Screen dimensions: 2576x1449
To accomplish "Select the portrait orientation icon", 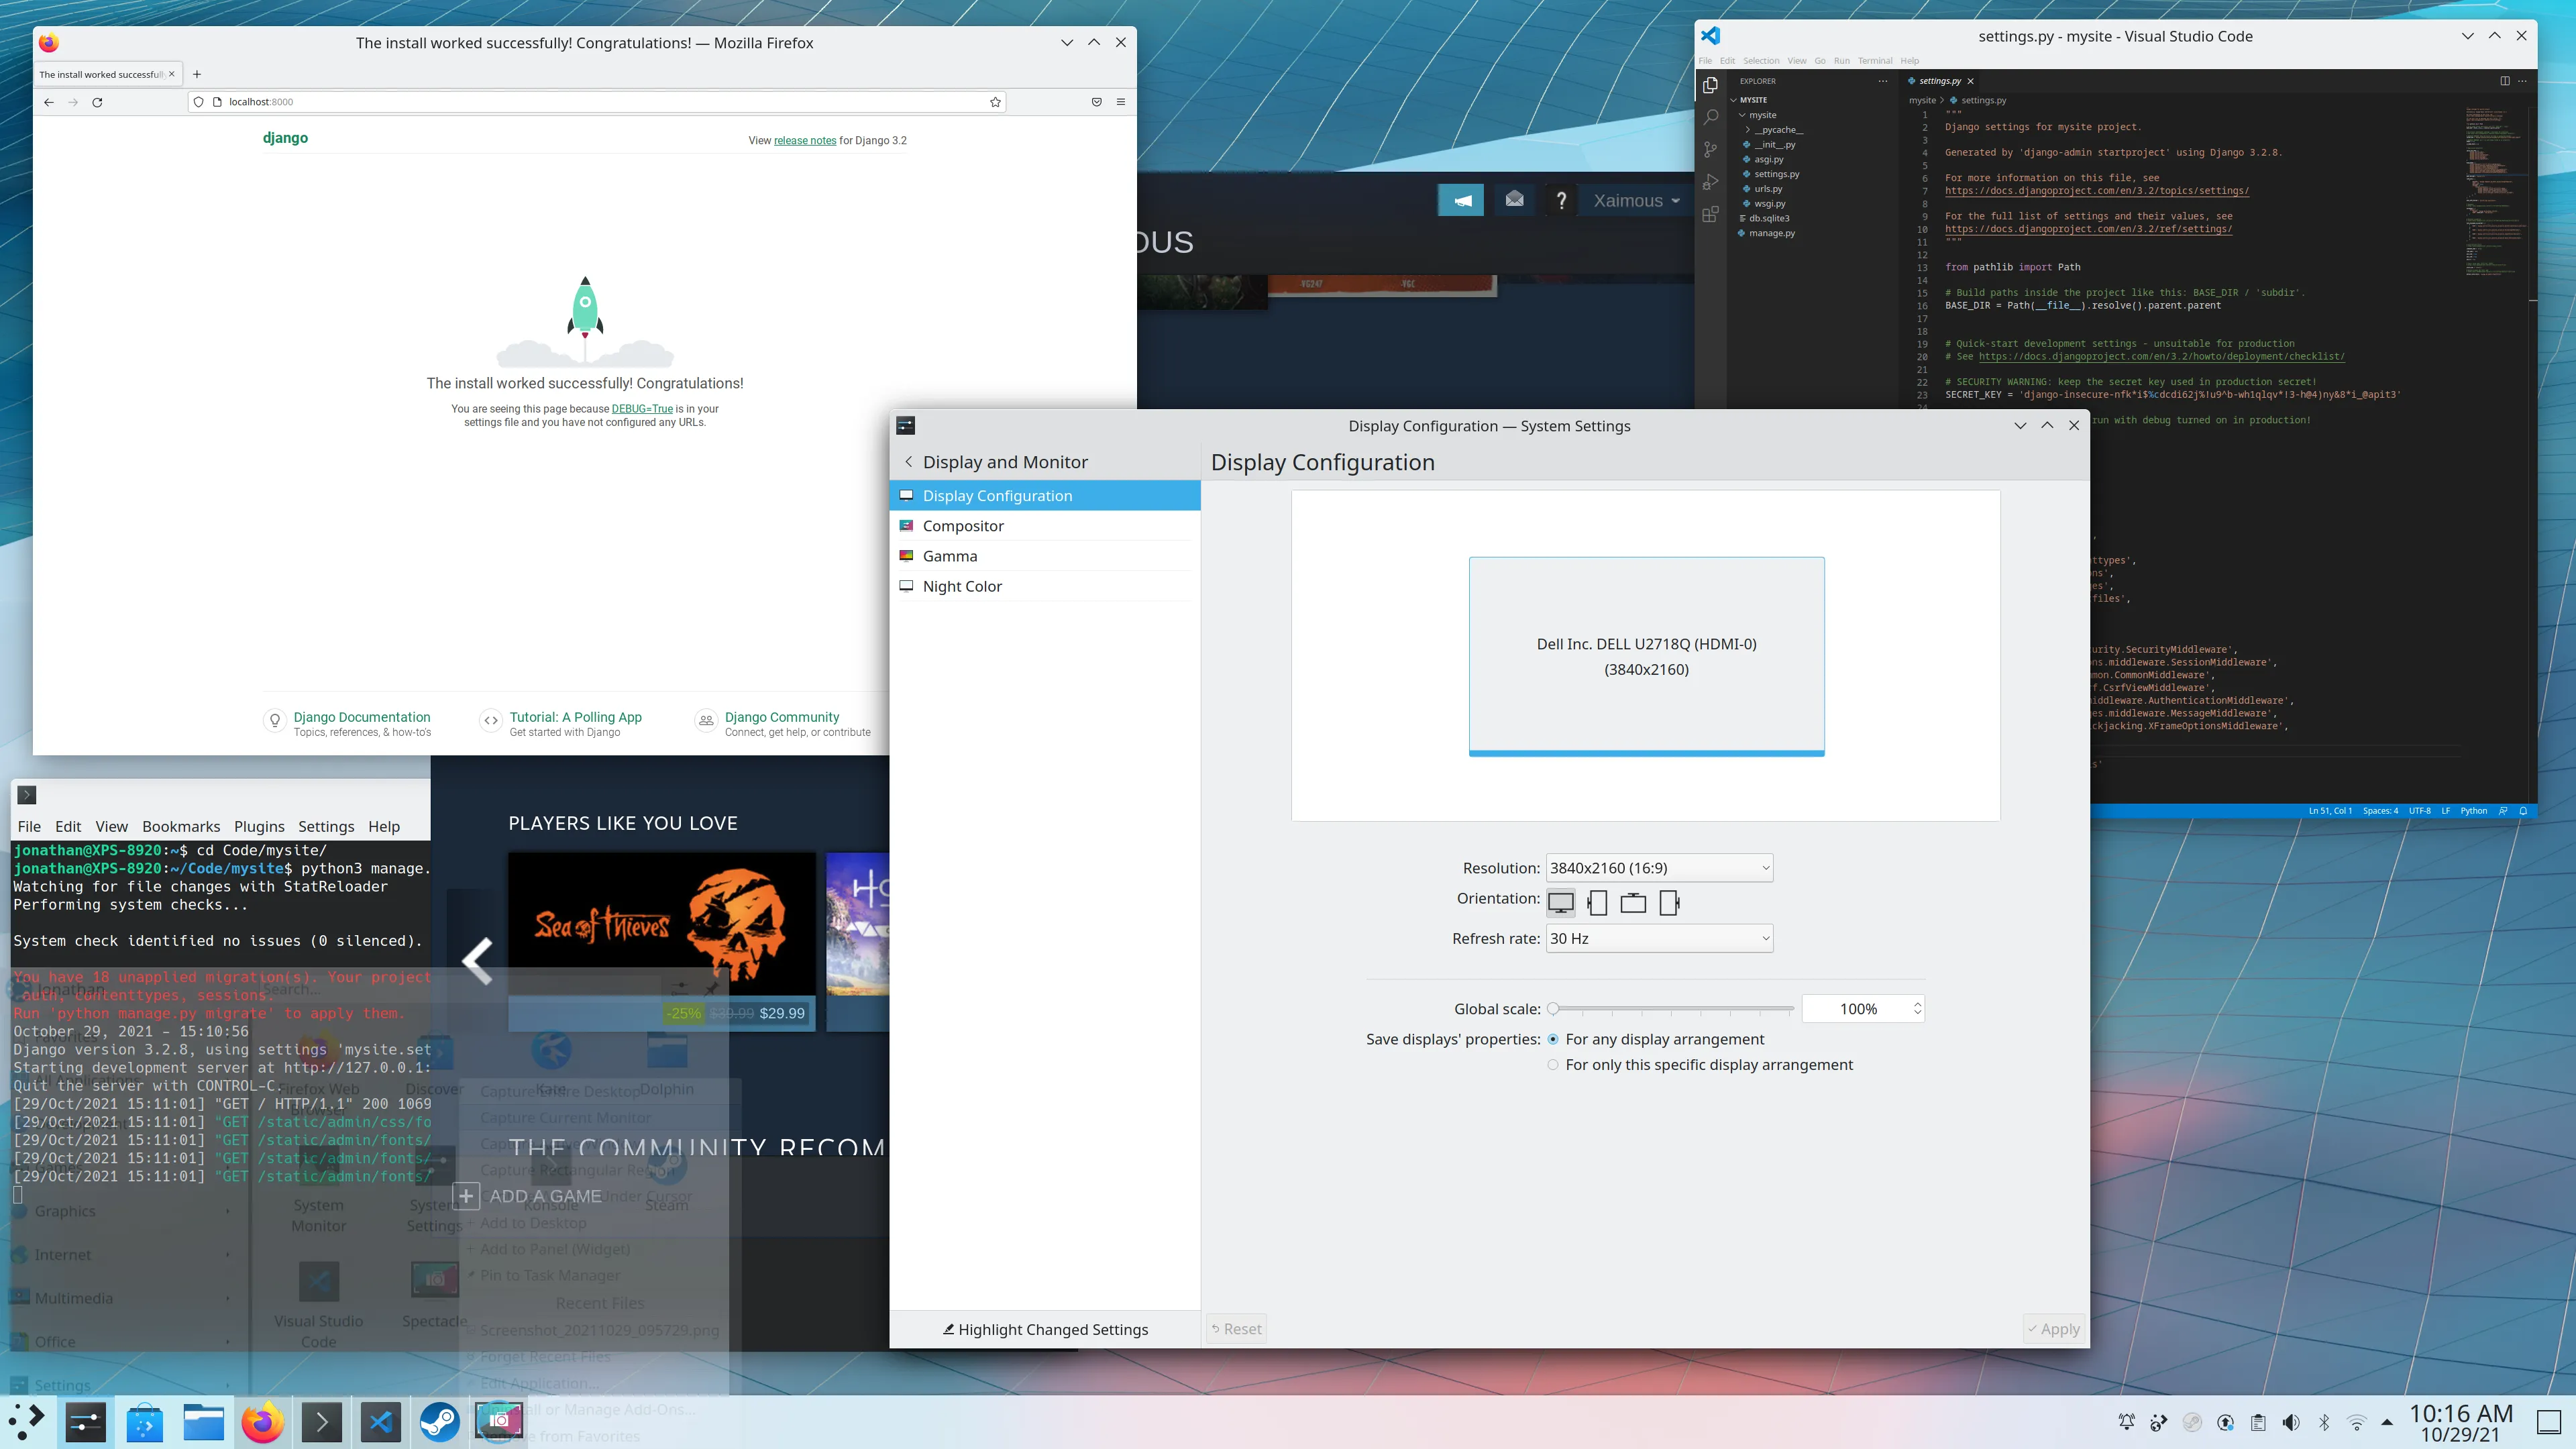I will tap(1598, 902).
